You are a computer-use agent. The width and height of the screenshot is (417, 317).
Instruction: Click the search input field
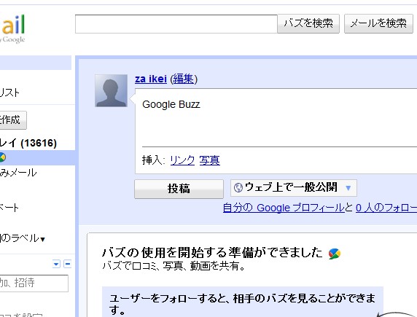coord(176,24)
